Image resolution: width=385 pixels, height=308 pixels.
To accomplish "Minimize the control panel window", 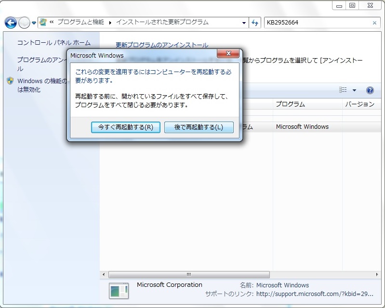I will click(x=339, y=6).
